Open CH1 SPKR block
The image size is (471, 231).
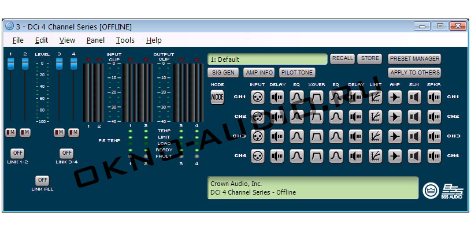435,97
